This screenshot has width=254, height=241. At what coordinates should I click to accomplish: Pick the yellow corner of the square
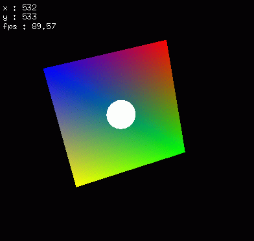click(x=78, y=183)
